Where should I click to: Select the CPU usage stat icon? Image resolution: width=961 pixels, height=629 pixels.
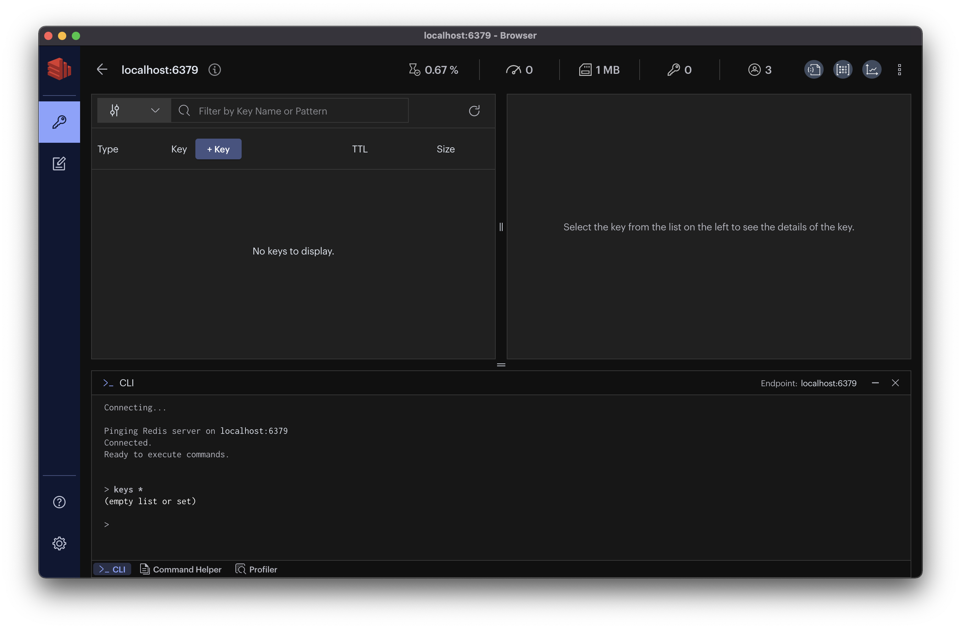tap(415, 69)
